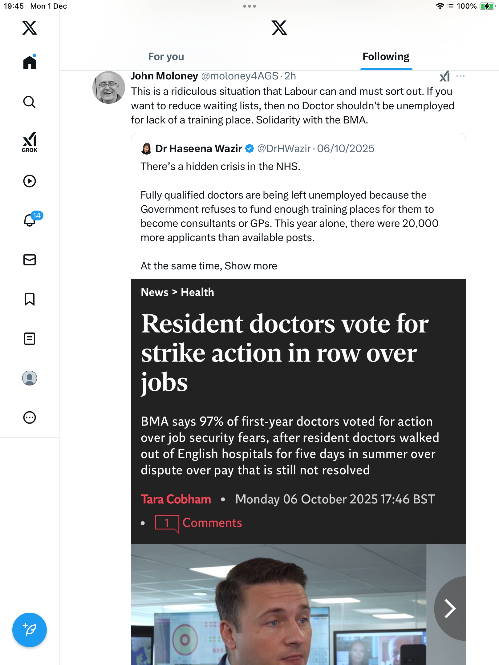Open Bookmarks in the sidebar
Screen dimensions: 499x665
[x=30, y=299]
